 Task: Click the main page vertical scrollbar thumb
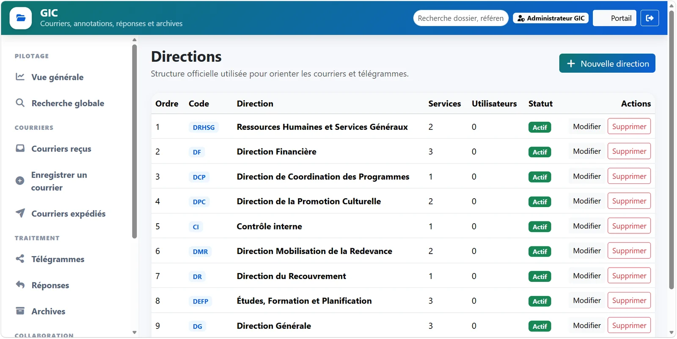(x=671, y=150)
